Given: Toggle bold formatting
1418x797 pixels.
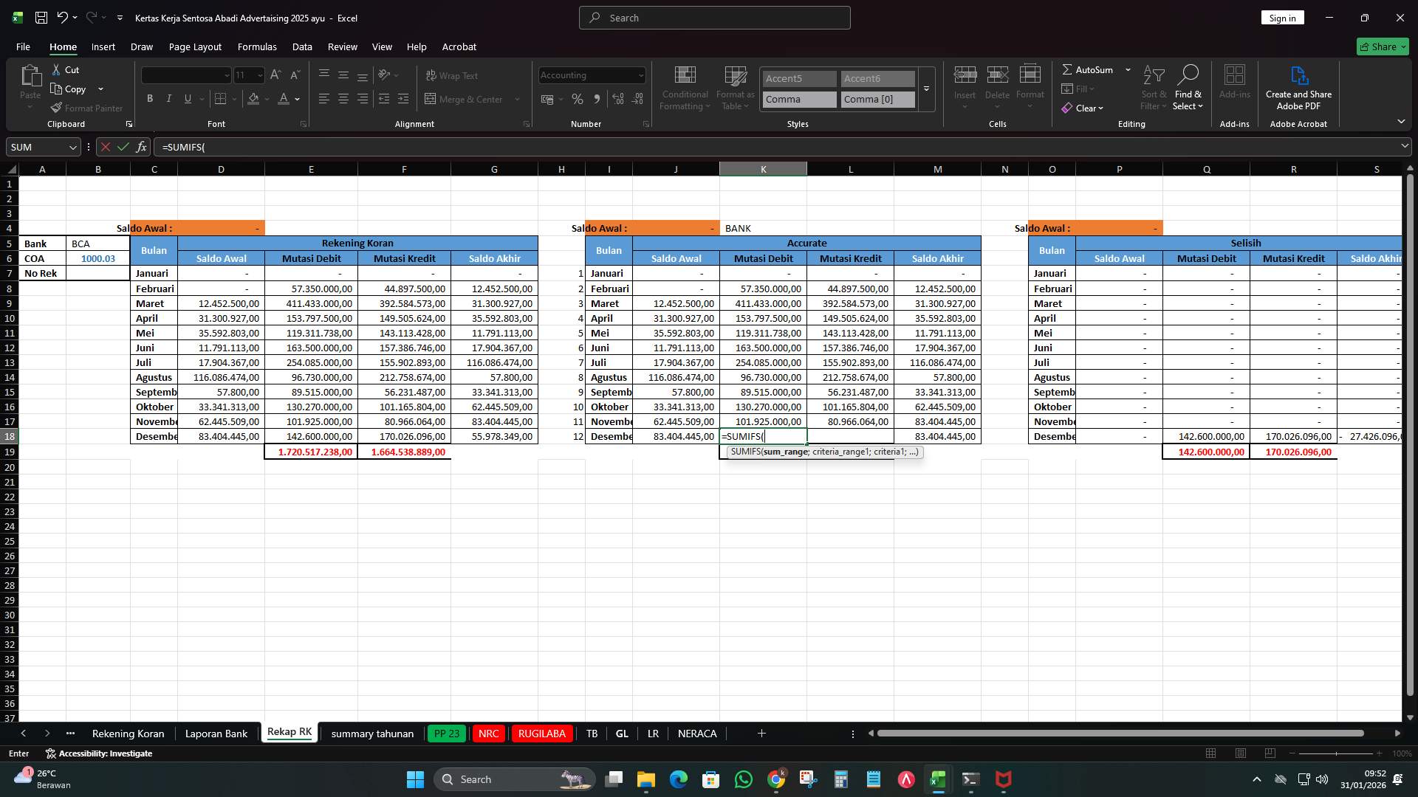Looking at the screenshot, I should point(150,98).
